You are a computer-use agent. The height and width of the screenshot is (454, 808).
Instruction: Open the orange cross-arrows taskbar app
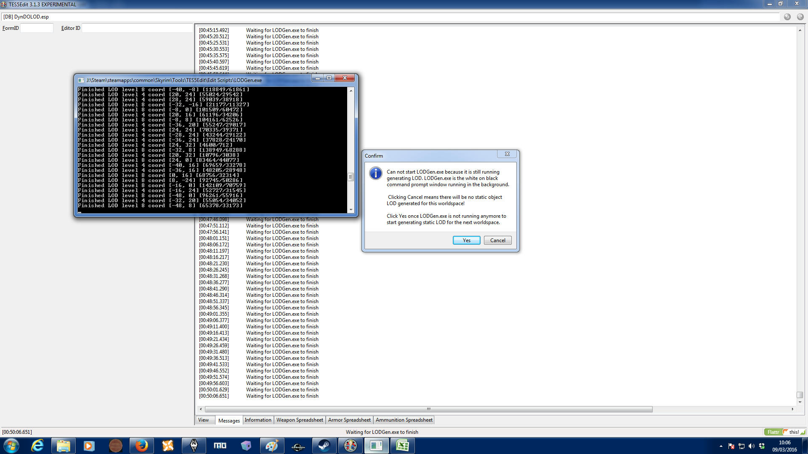(167, 446)
